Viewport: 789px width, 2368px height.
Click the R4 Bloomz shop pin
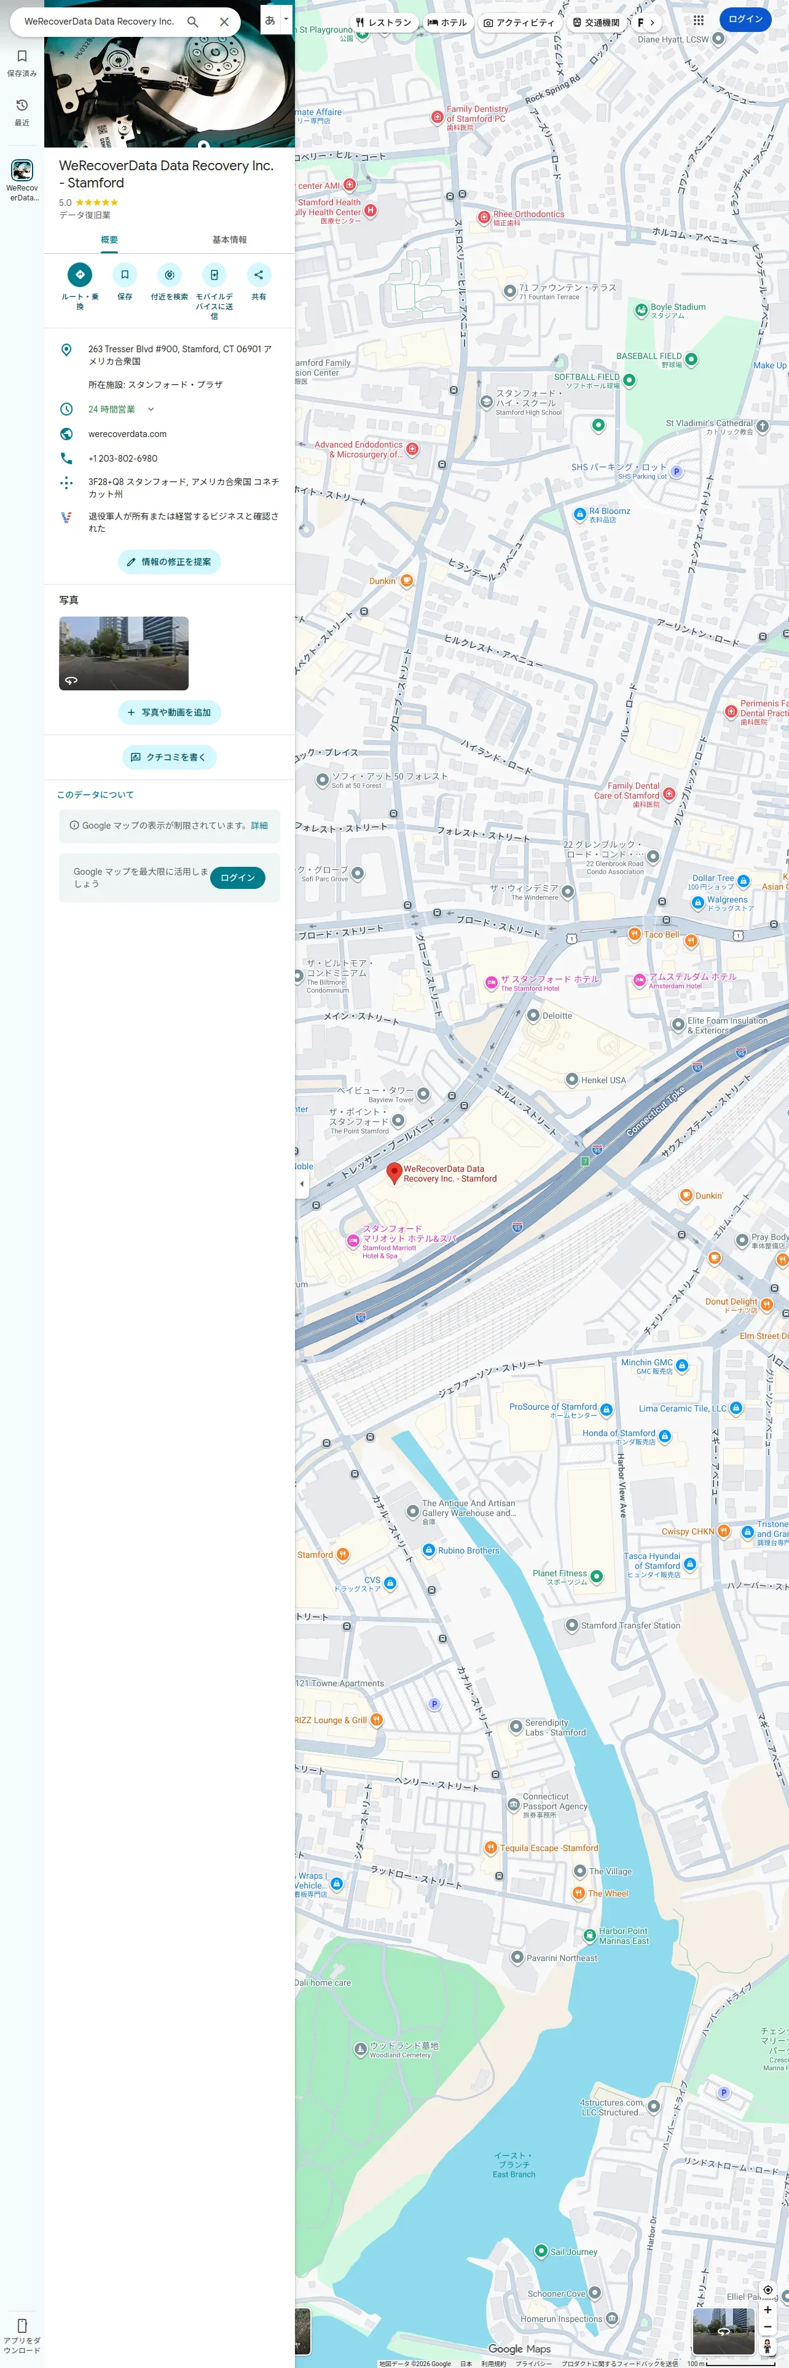[x=579, y=514]
